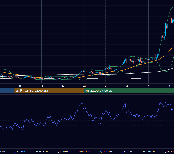The height and width of the screenshot is (154, 174).
Task: Click the time axis label 22
Action: click(84, 86)
